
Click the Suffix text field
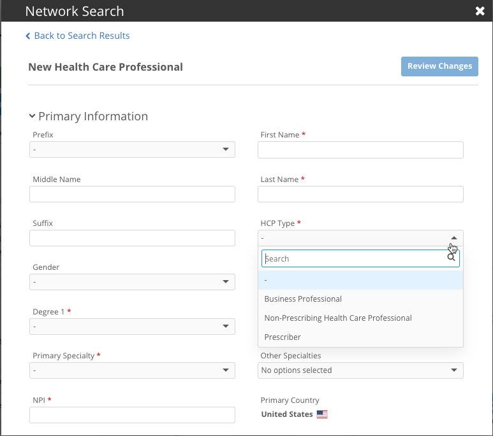click(132, 238)
